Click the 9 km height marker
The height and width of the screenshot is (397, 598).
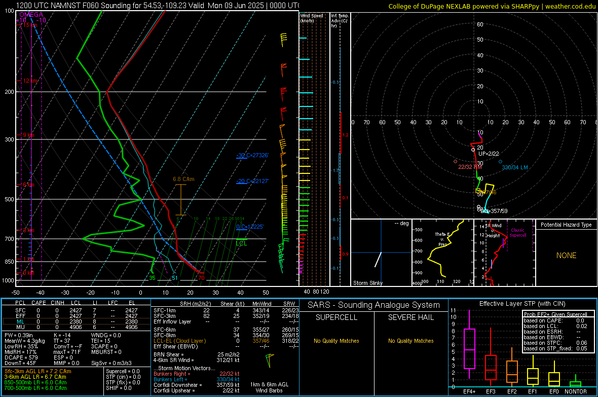click(28, 135)
